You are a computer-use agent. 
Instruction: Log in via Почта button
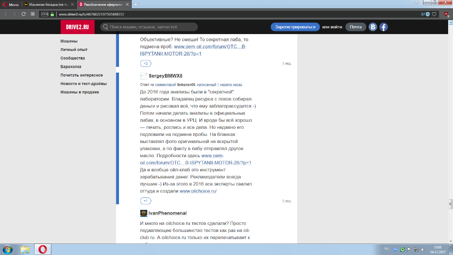point(356,27)
